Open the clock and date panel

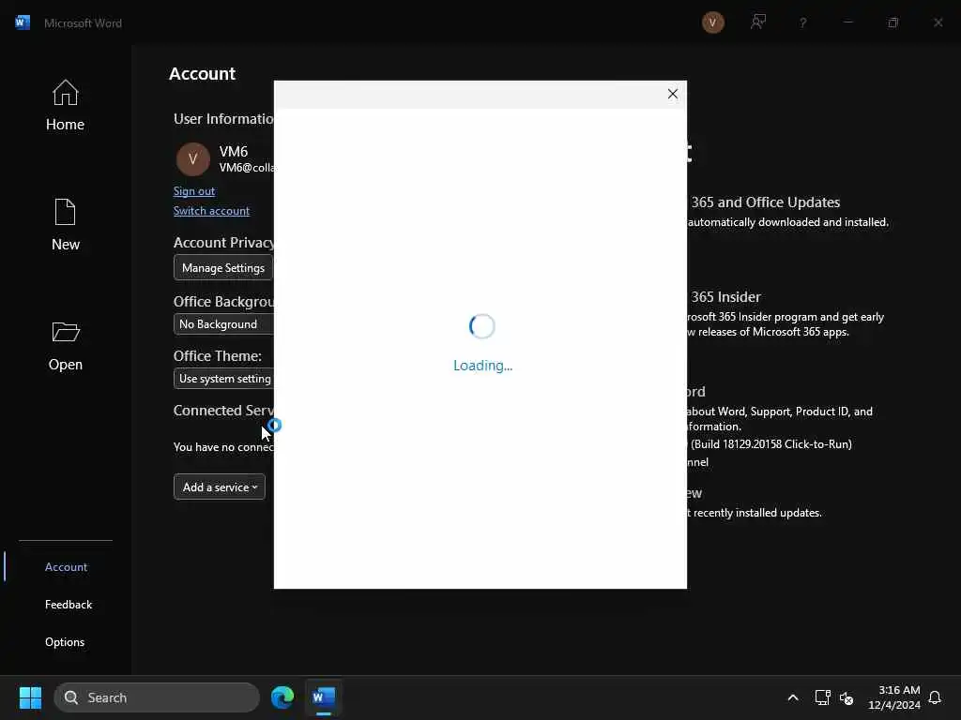(893, 697)
